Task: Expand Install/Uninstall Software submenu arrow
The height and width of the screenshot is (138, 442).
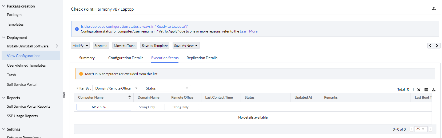Action: (57, 46)
